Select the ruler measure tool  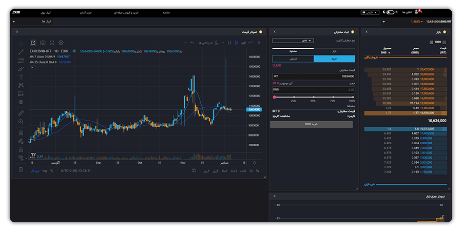click(x=21, y=113)
